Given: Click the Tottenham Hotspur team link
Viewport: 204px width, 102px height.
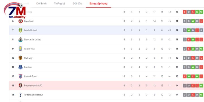Looking at the screenshot, I should pos(33,95).
